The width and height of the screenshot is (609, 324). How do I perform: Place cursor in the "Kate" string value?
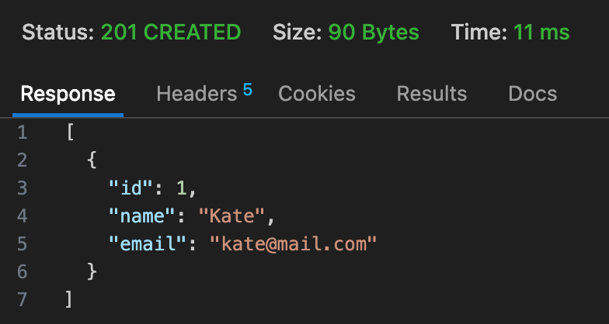(x=232, y=215)
